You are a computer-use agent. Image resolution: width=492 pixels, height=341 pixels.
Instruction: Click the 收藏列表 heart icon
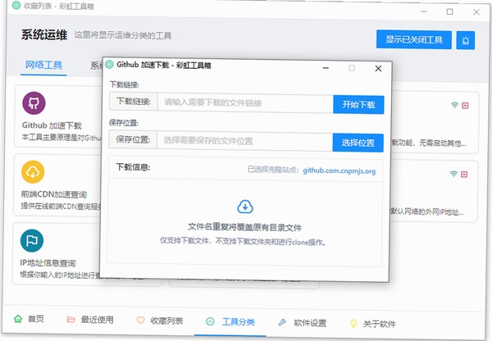click(x=140, y=321)
